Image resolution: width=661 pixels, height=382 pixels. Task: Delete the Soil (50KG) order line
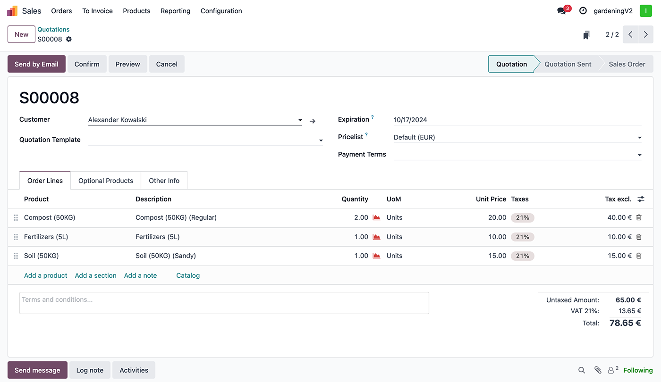click(639, 256)
